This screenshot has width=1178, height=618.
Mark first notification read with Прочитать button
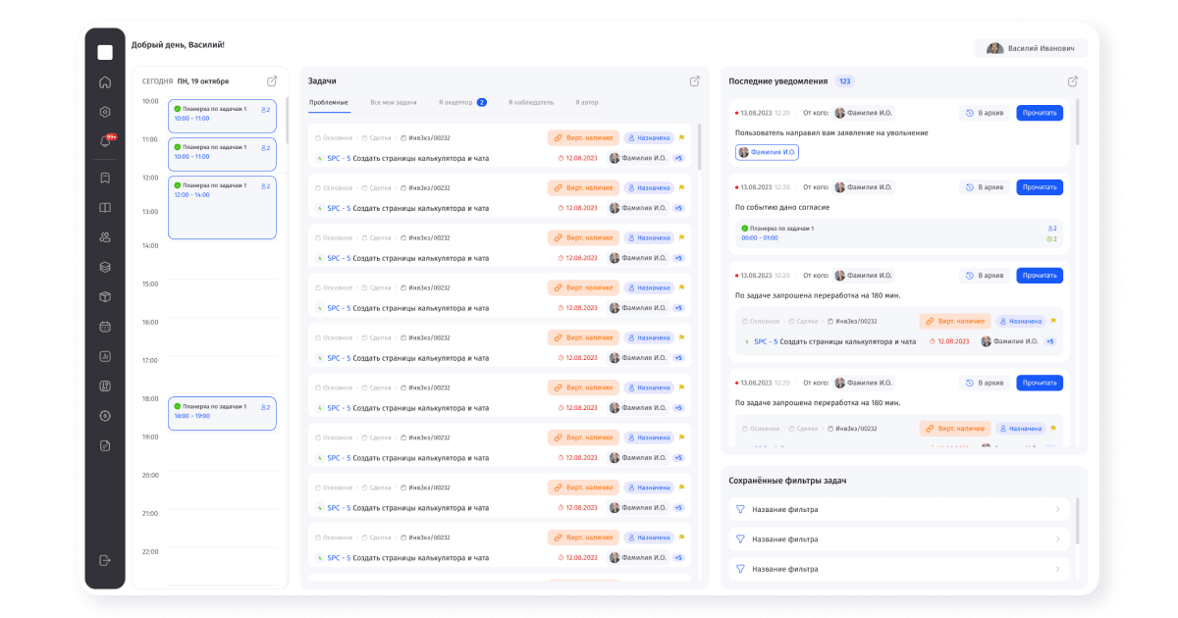pos(1040,112)
